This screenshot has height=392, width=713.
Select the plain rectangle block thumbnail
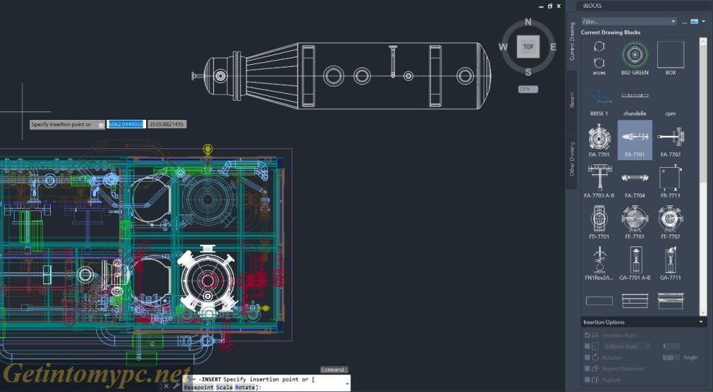pos(599,301)
